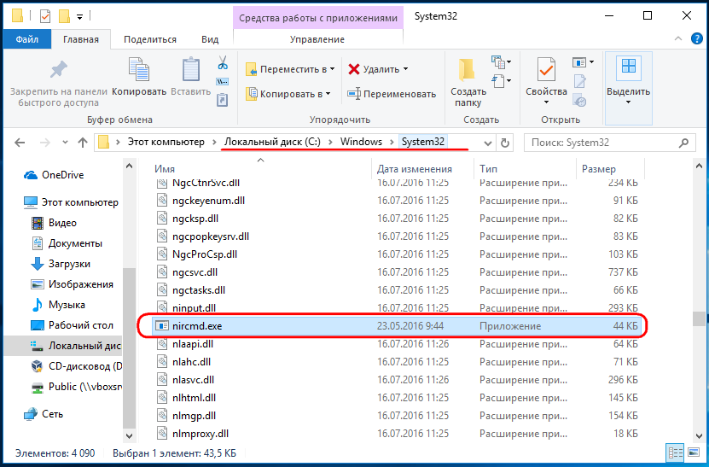Click the Paste shortcut icon

tap(223, 100)
